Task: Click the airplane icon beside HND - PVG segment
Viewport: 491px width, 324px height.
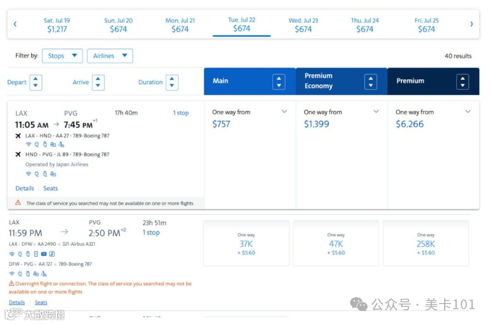Action: 18,154
